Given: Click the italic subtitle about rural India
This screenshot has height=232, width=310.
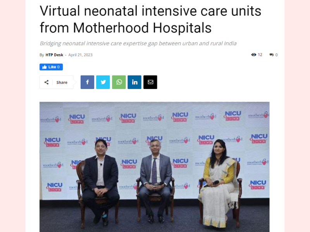Looking at the screenshot, I should (138, 43).
